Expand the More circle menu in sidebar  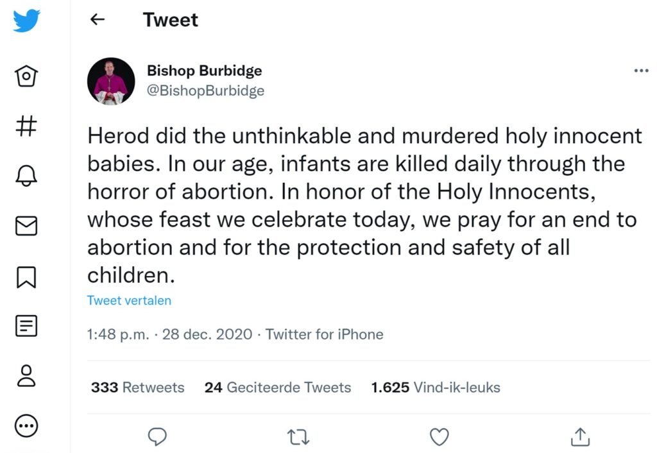click(26, 425)
